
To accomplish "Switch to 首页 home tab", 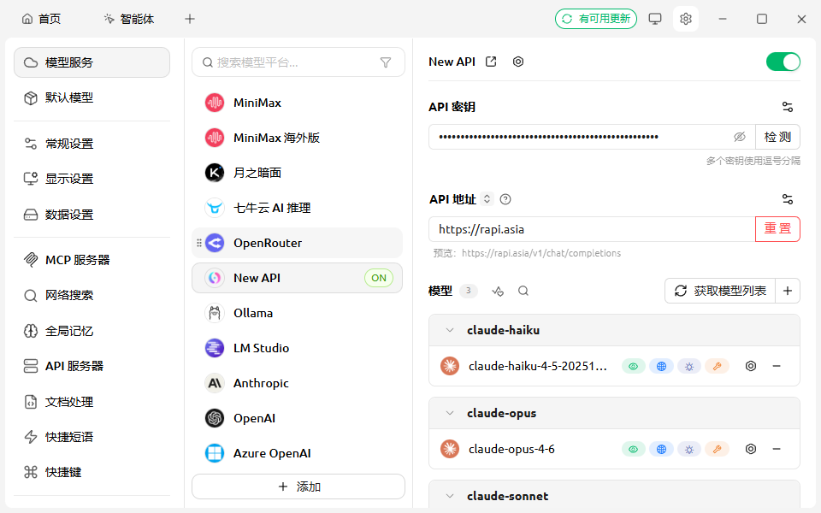I will [x=41, y=20].
